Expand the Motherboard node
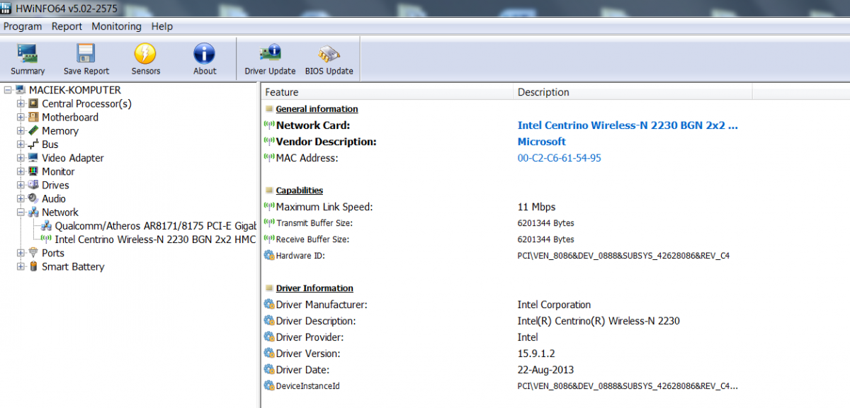The image size is (850, 408). click(21, 117)
